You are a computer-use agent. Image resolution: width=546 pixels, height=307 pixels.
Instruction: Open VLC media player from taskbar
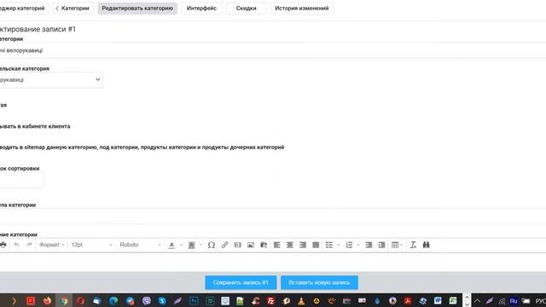(x=301, y=301)
